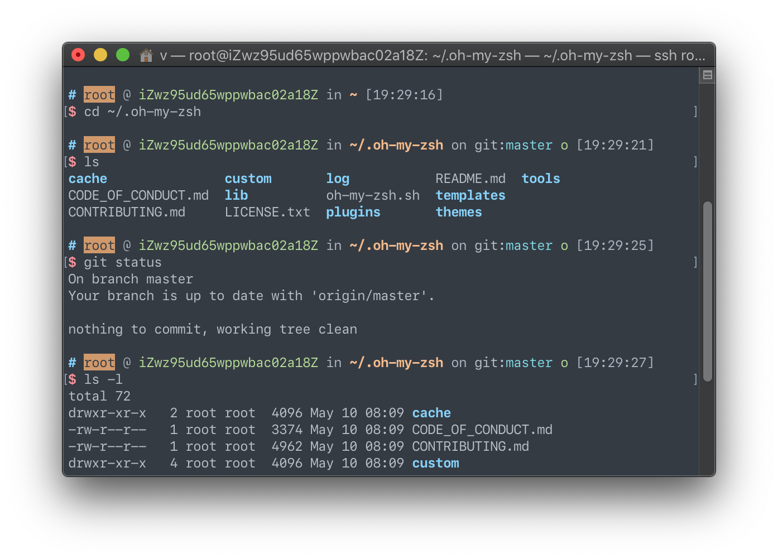778x559 pixels.
Task: Minimize the window using the yellow button
Action: [100, 55]
